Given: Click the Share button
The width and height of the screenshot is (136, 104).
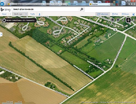Looking at the screenshot, I should tap(125, 14).
